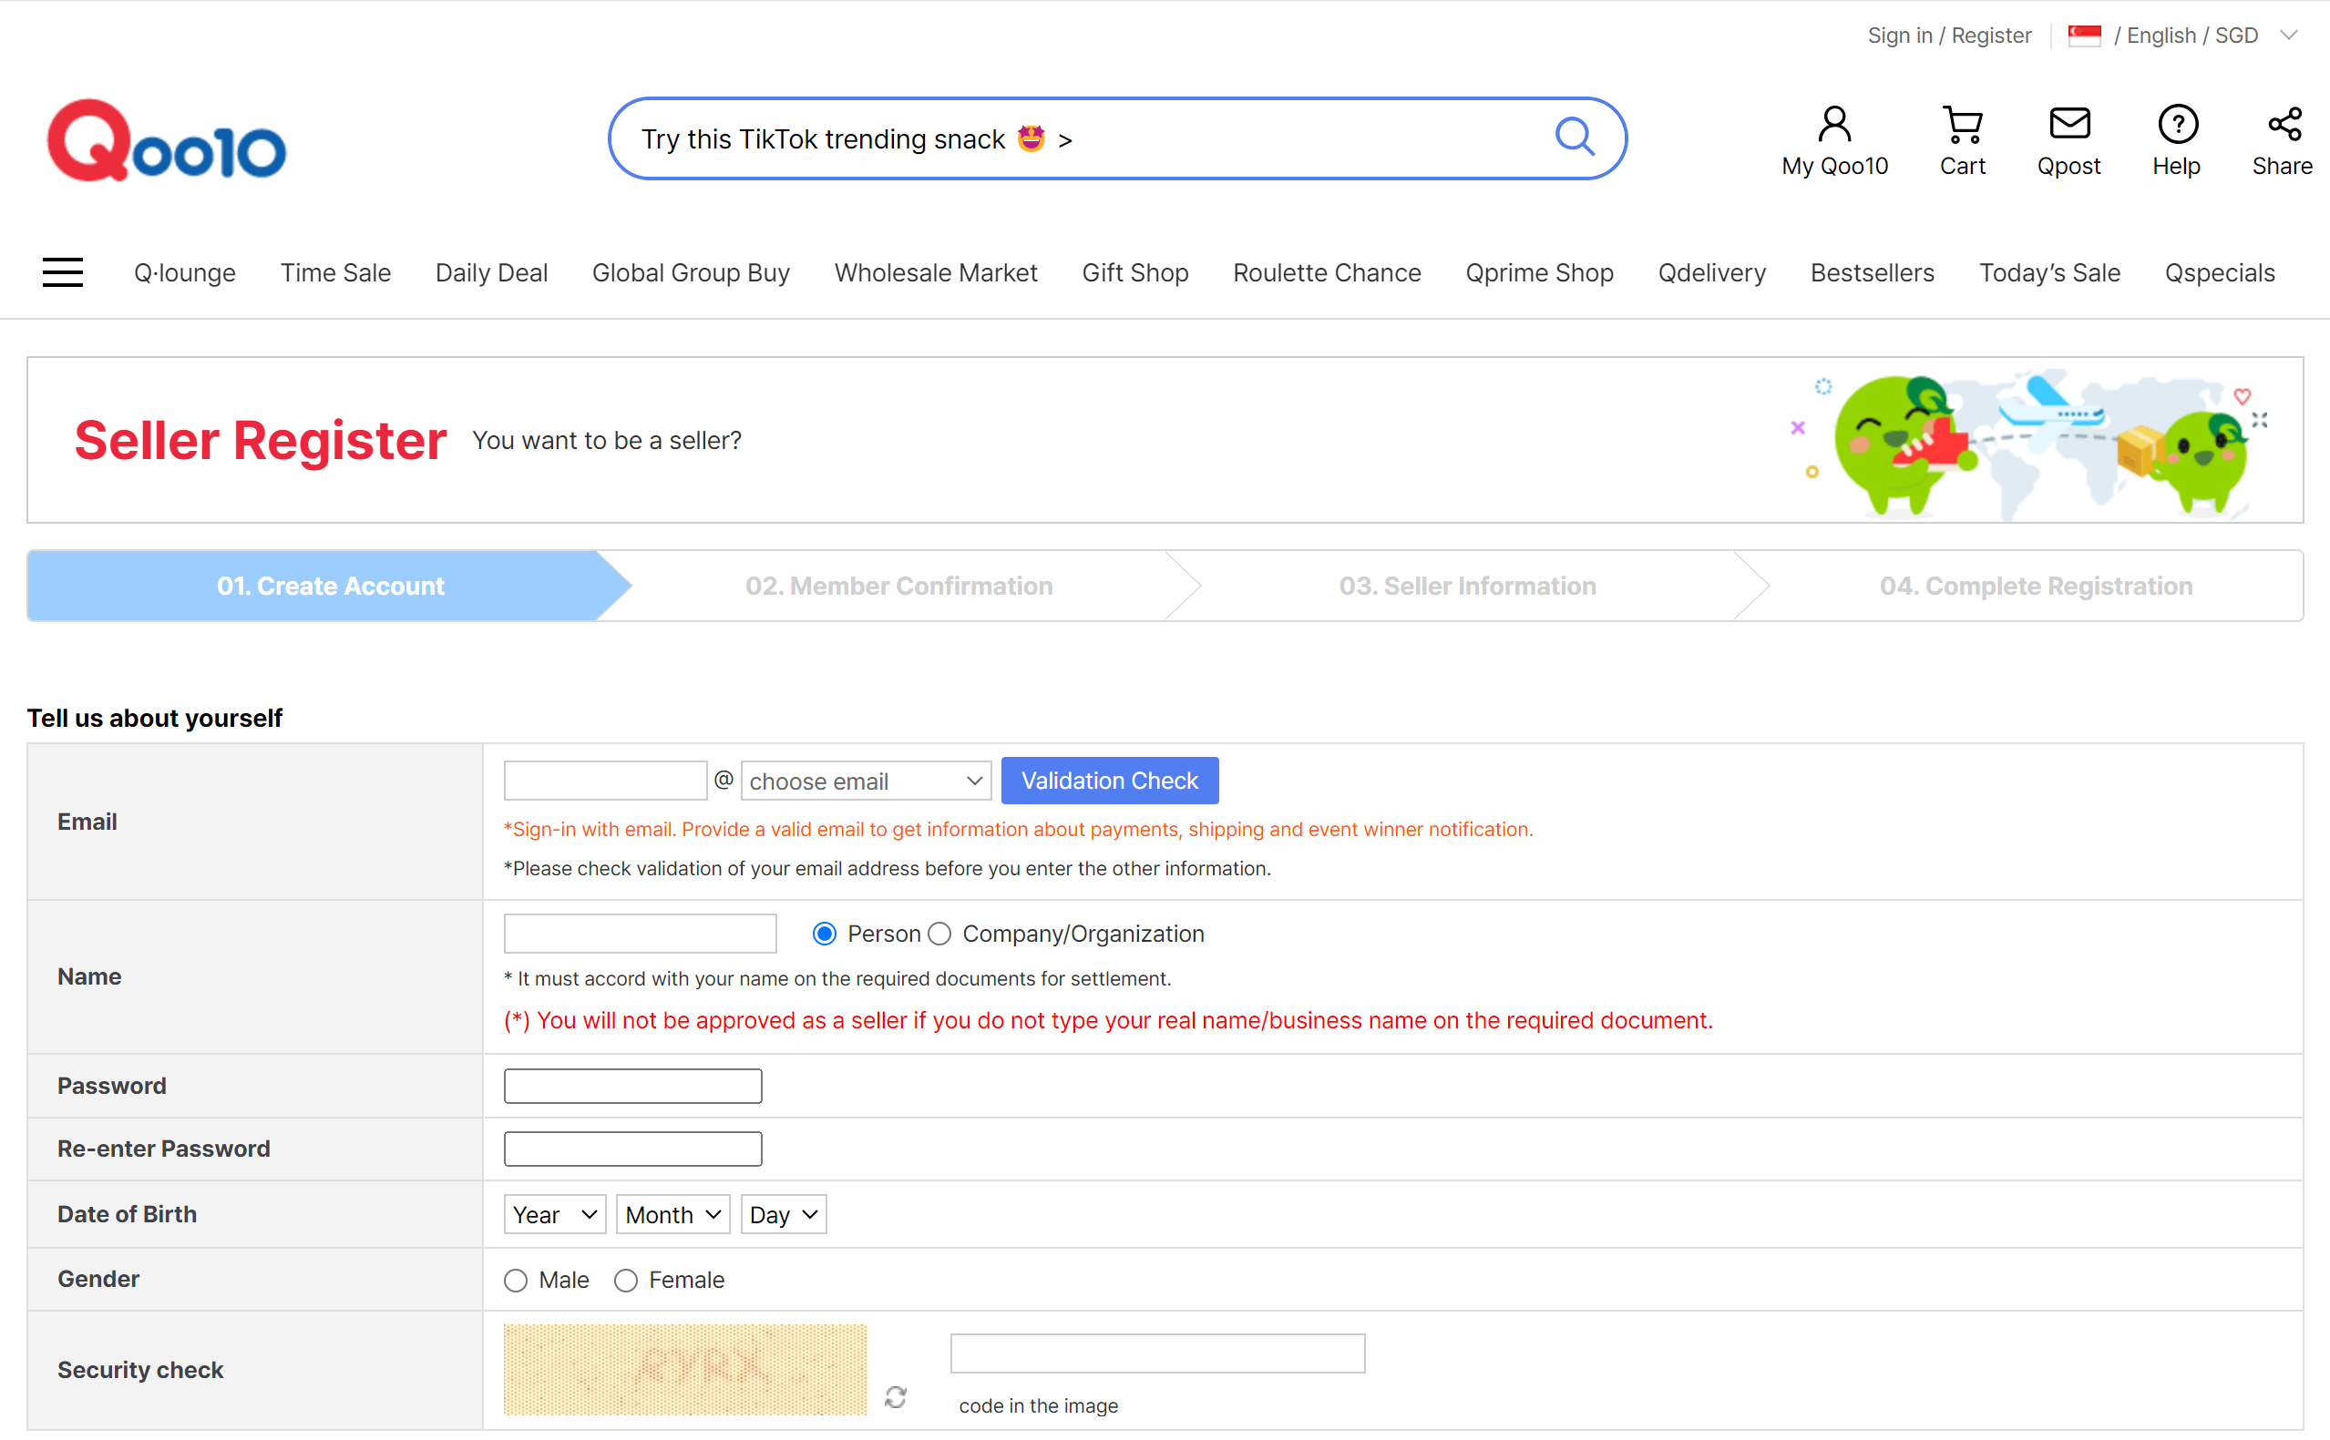The width and height of the screenshot is (2330, 1440).
Task: Select Company/Organization radio option
Action: tap(940, 934)
